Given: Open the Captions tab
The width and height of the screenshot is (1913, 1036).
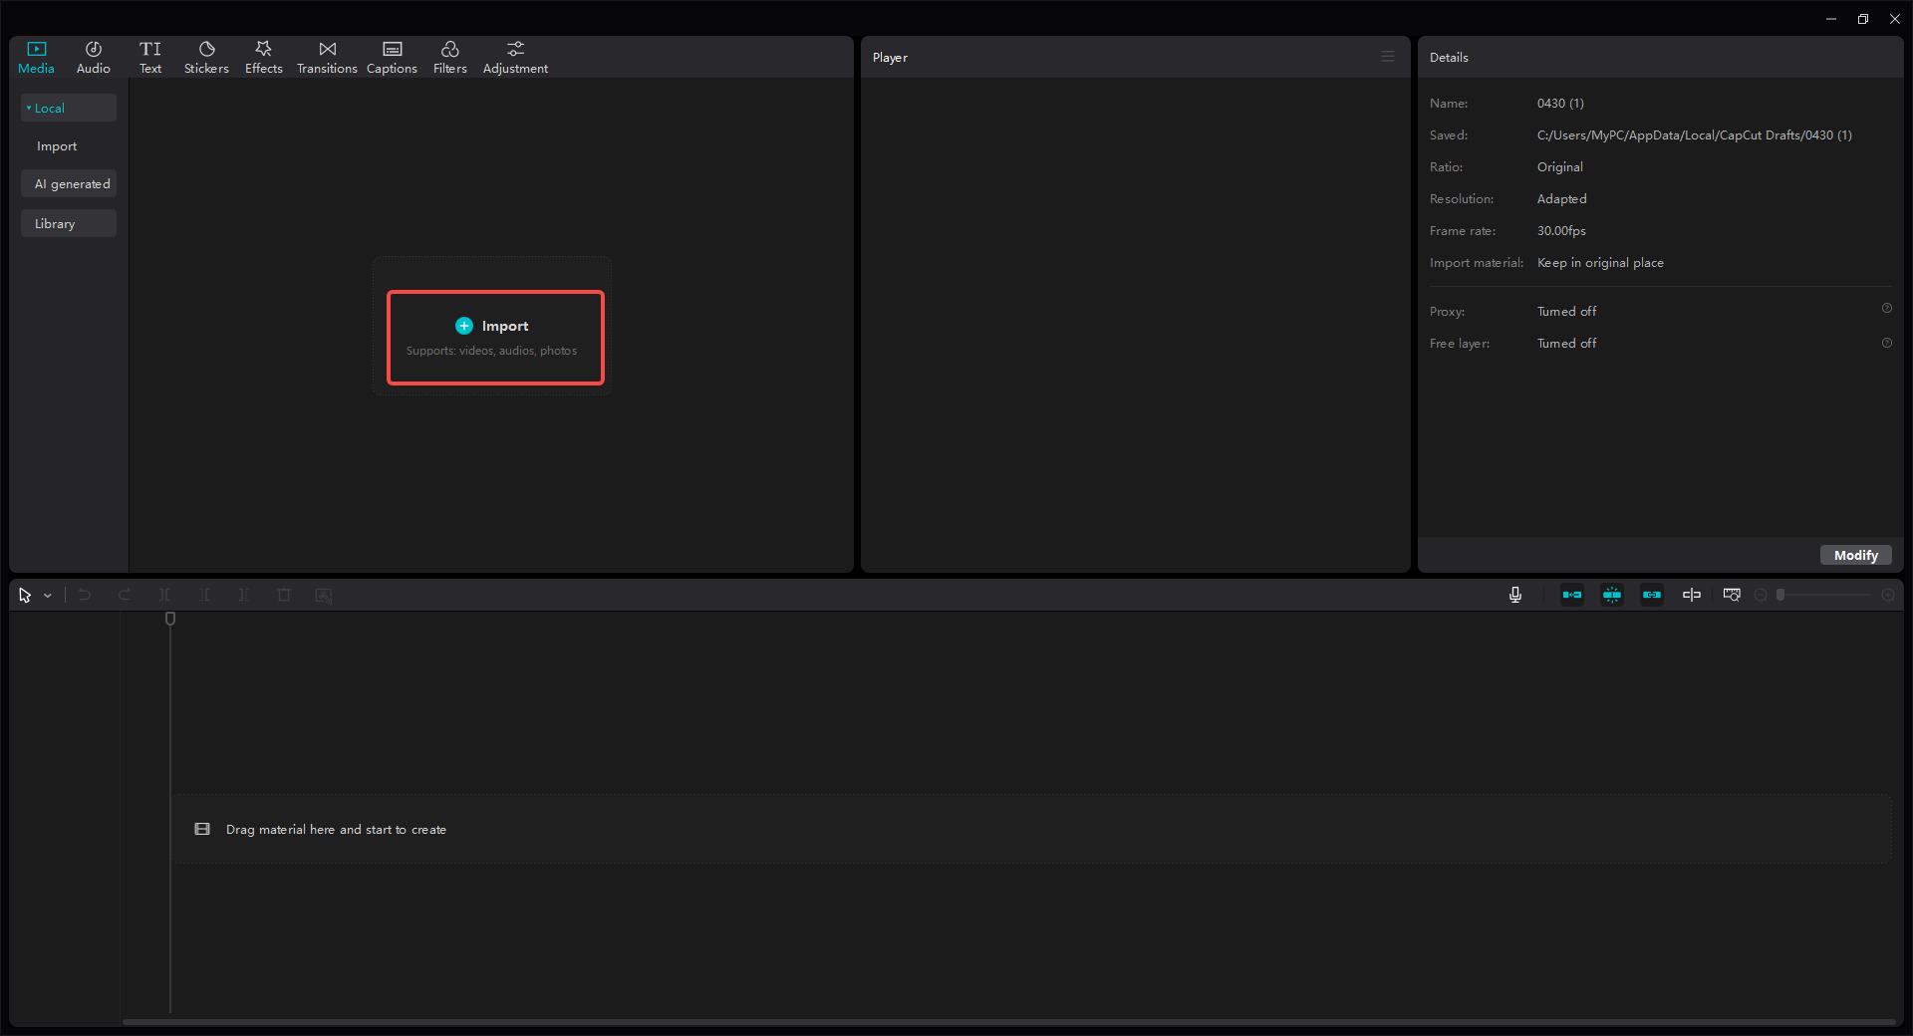Looking at the screenshot, I should (392, 56).
